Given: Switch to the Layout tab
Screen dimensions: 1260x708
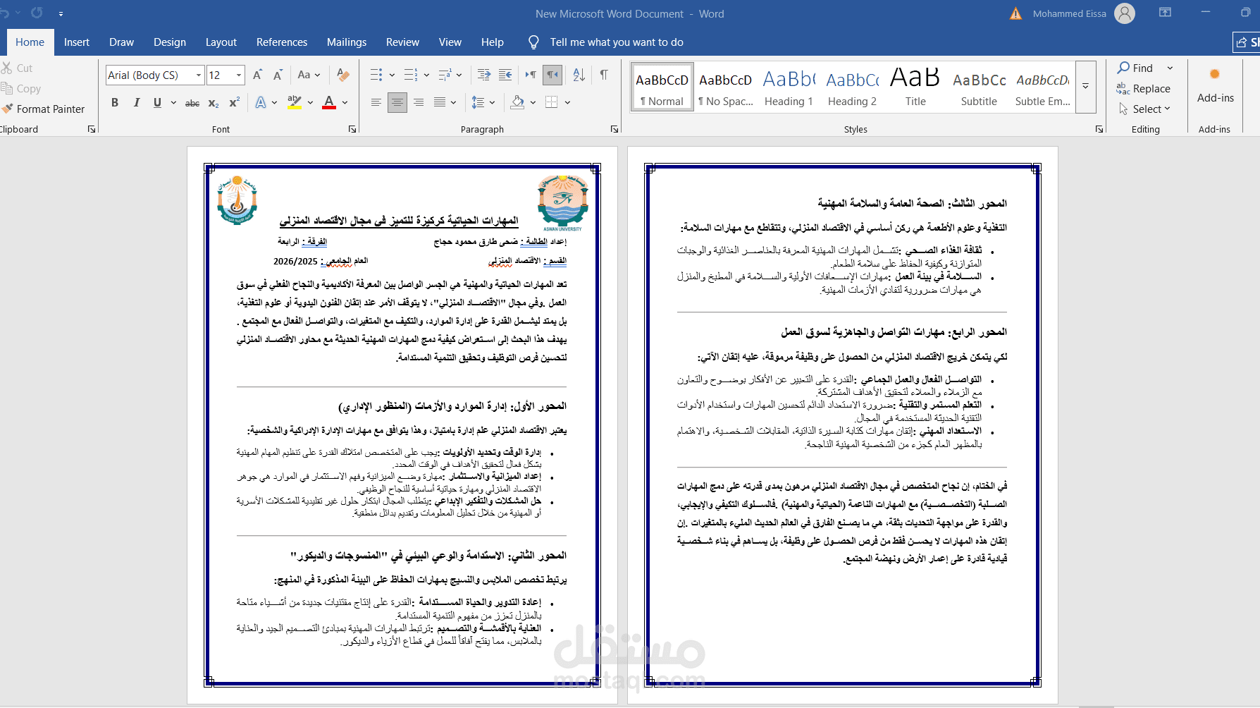Looking at the screenshot, I should (221, 42).
